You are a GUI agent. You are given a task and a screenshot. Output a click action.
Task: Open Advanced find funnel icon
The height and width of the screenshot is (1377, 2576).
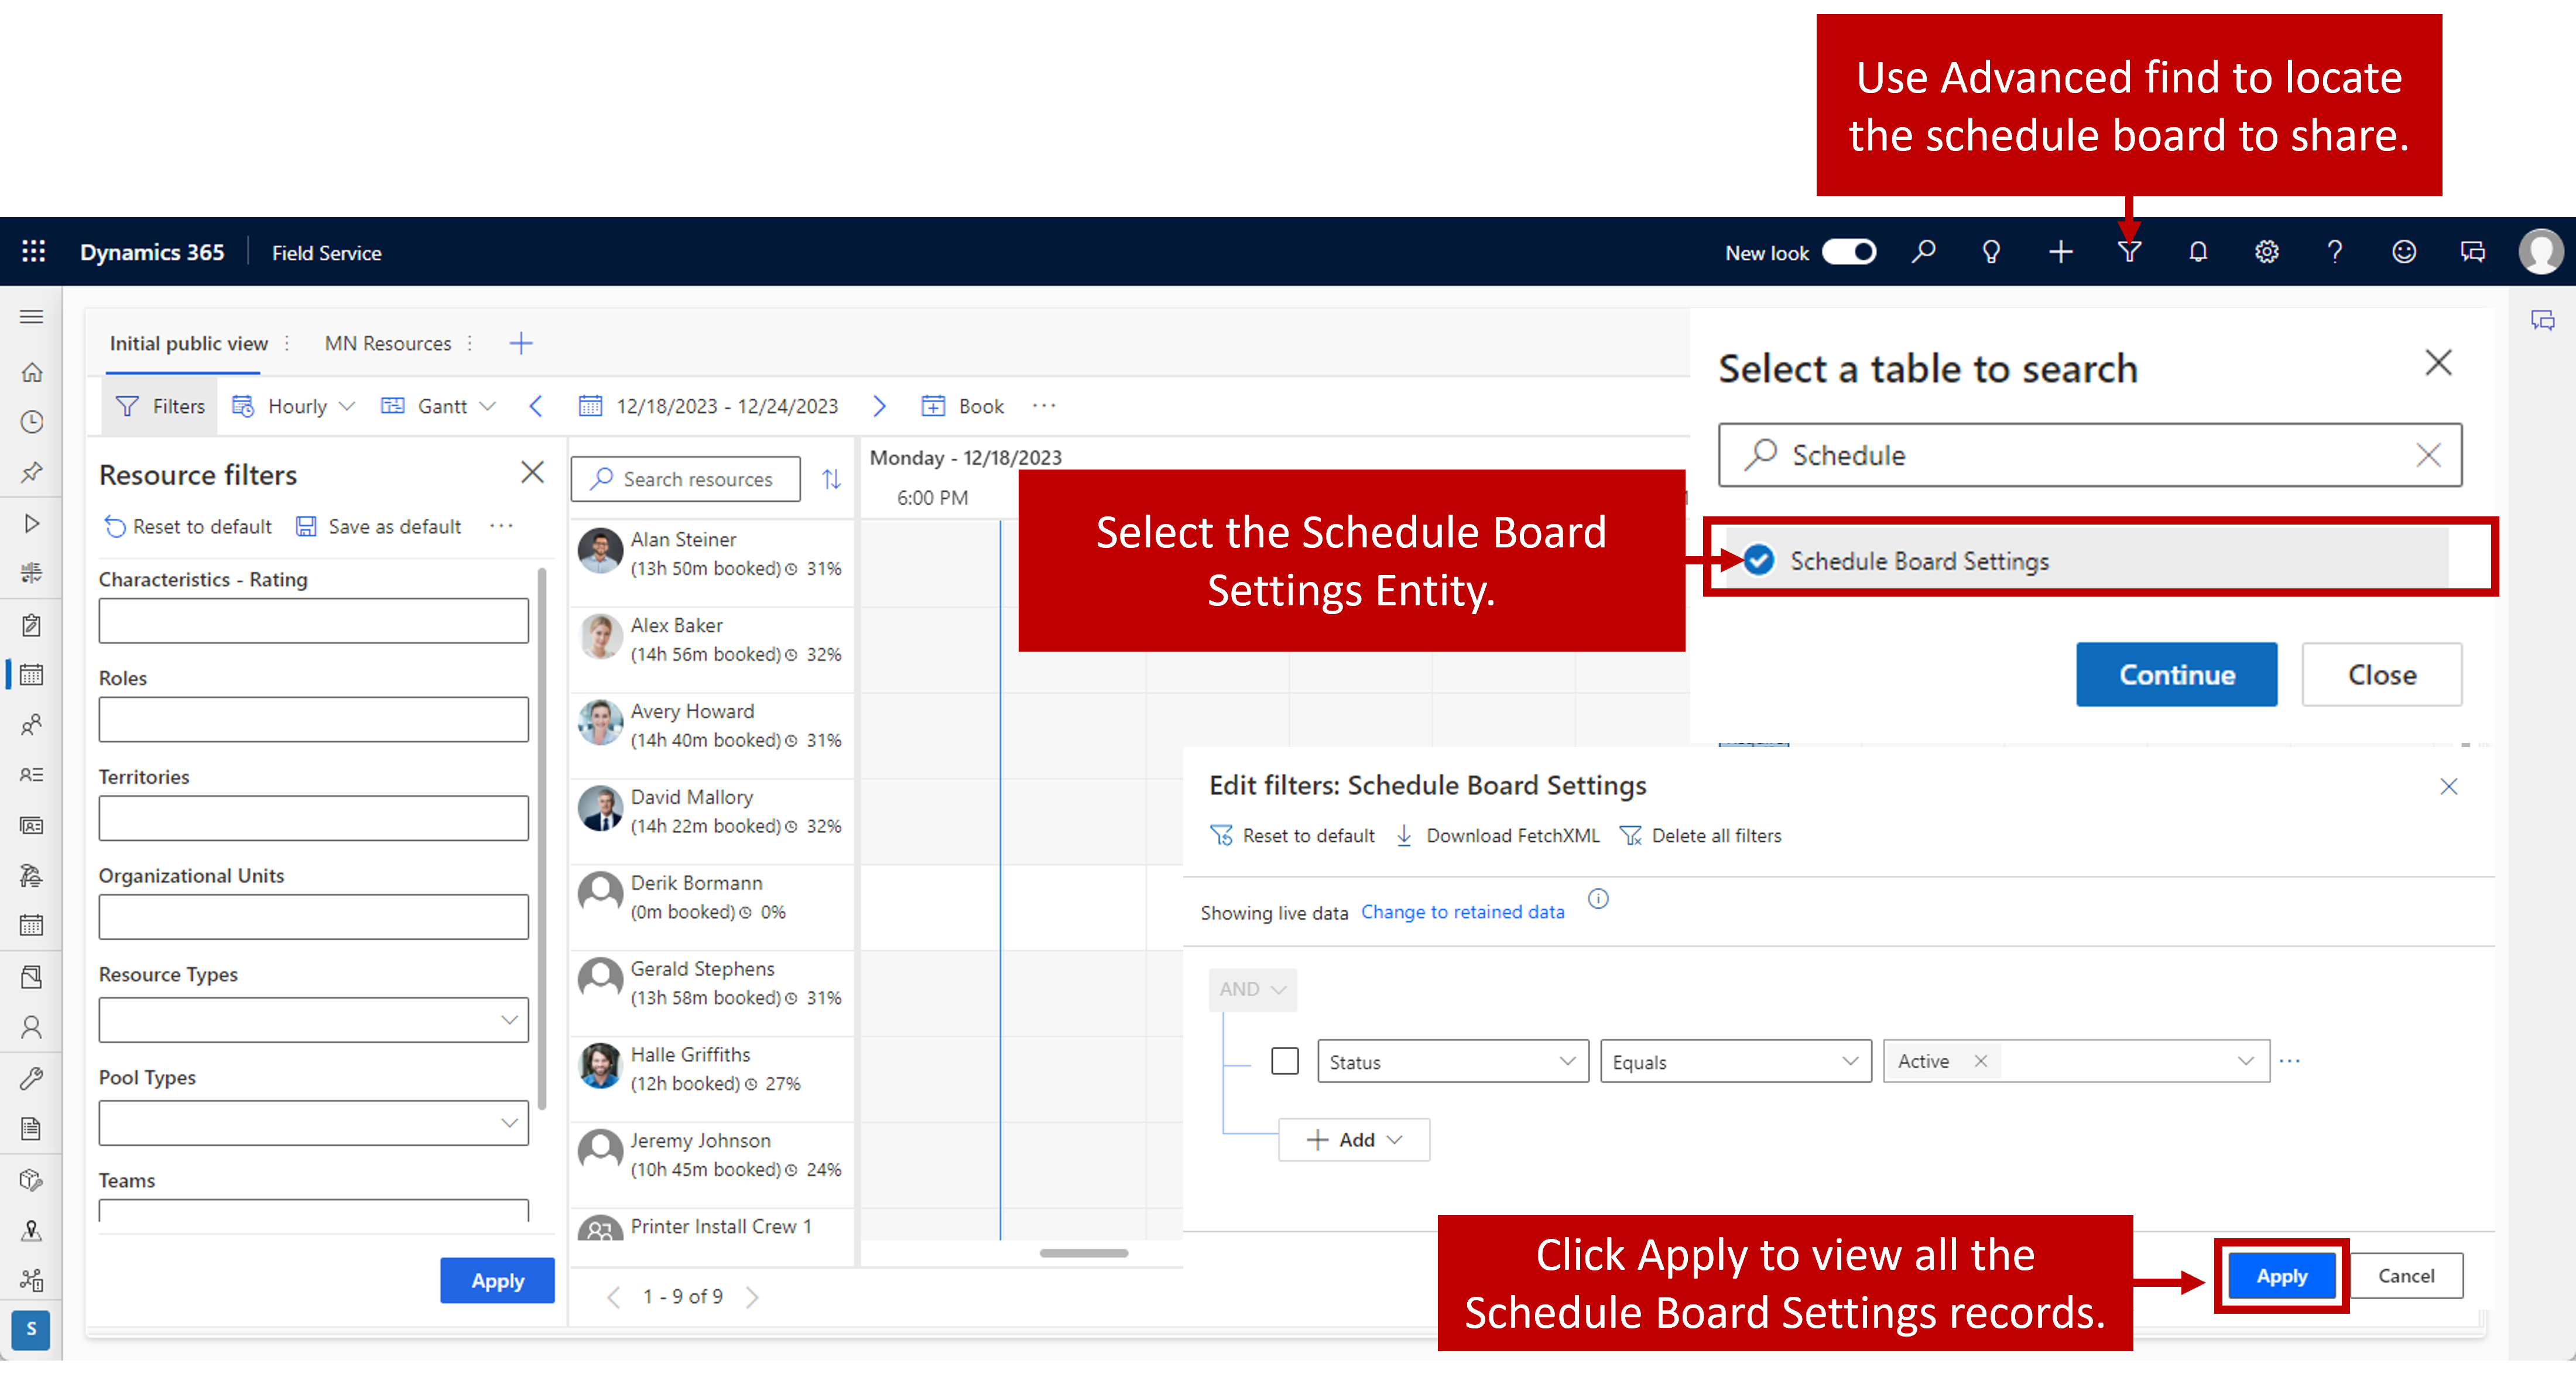[x=2129, y=252]
